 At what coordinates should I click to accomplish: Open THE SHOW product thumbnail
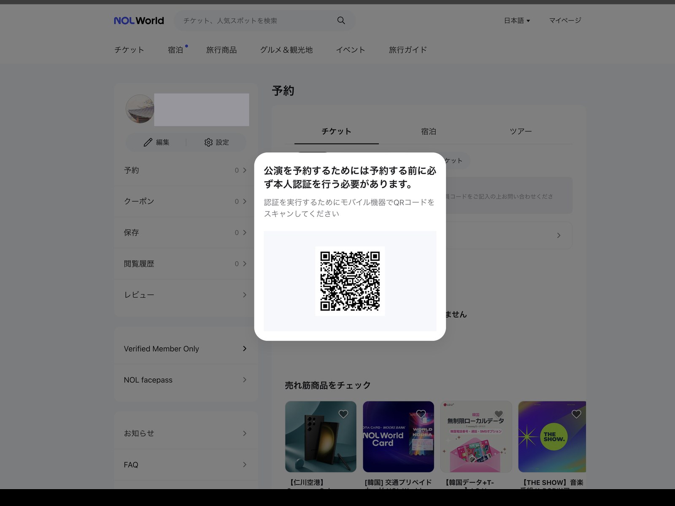[552, 436]
